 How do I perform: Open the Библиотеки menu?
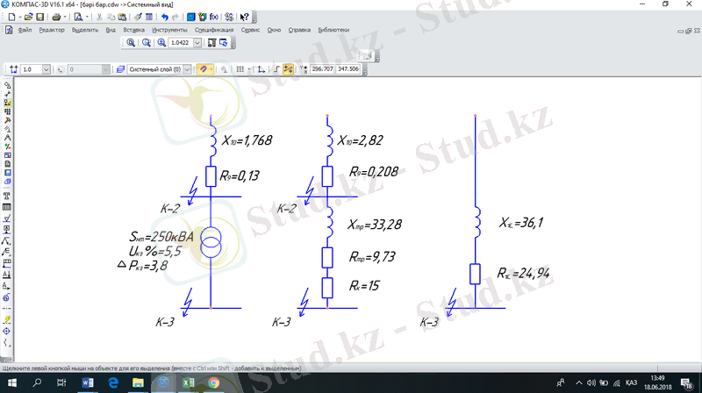point(332,30)
